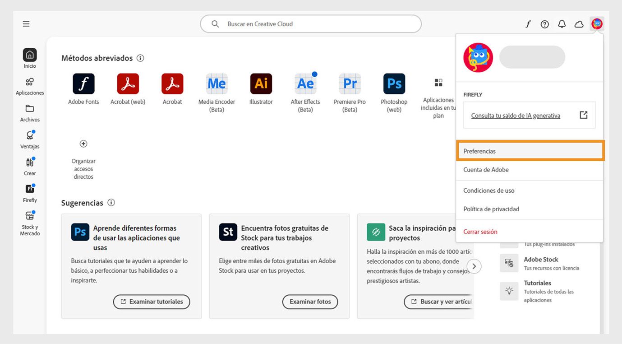Launch the Acrobat desktop shortcut
This screenshot has width=622, height=344.
172,84
